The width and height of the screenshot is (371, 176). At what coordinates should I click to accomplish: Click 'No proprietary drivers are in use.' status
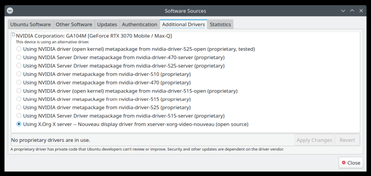coord(51,140)
